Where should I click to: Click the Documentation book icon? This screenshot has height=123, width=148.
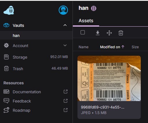coord(6,92)
